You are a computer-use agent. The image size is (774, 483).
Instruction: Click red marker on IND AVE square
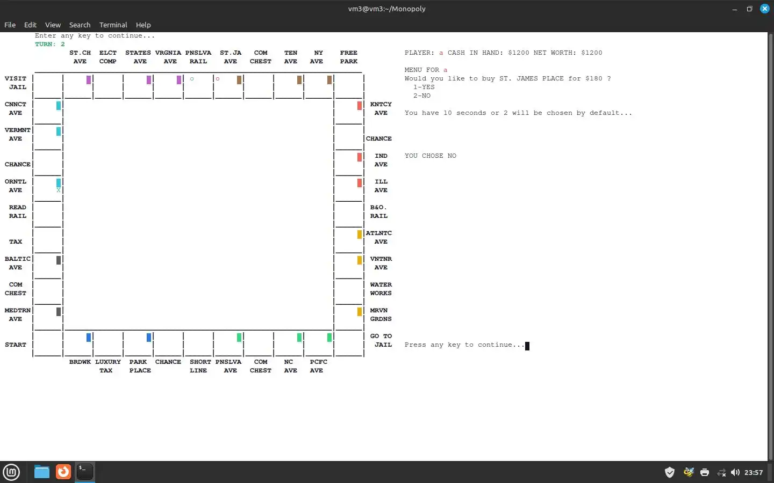(360, 157)
